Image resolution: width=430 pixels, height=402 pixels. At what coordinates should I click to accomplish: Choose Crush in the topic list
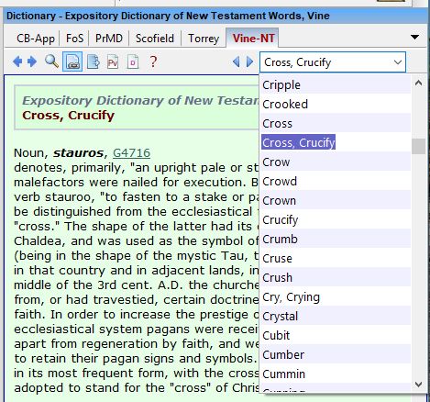click(x=335, y=278)
